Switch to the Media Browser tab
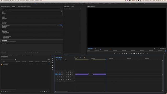 click(x=11, y=56)
